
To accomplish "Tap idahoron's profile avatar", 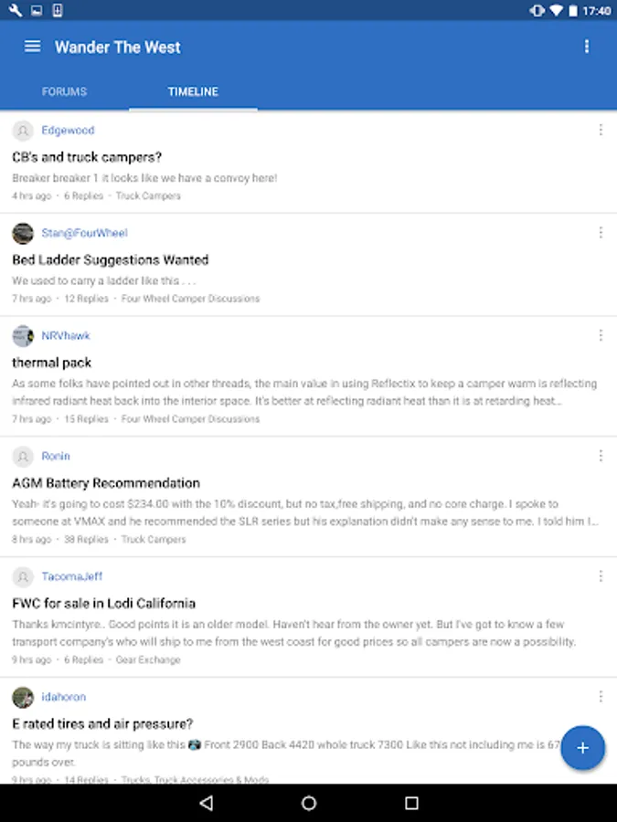I will [23, 697].
